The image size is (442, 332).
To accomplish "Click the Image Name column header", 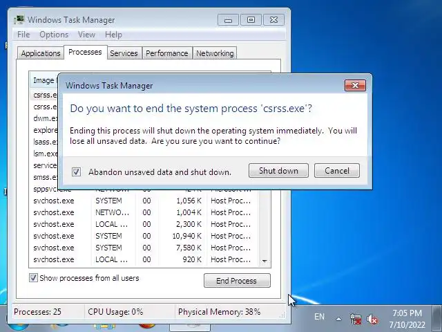I will tap(44, 80).
